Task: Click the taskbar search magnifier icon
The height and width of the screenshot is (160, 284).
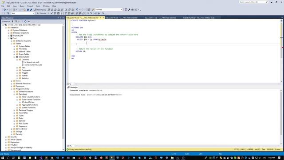Action: tap(8, 158)
